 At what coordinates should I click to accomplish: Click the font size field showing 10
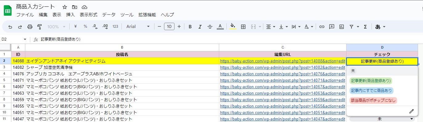pyautogui.click(x=169, y=27)
